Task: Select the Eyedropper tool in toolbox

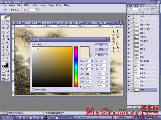Action: (7, 55)
